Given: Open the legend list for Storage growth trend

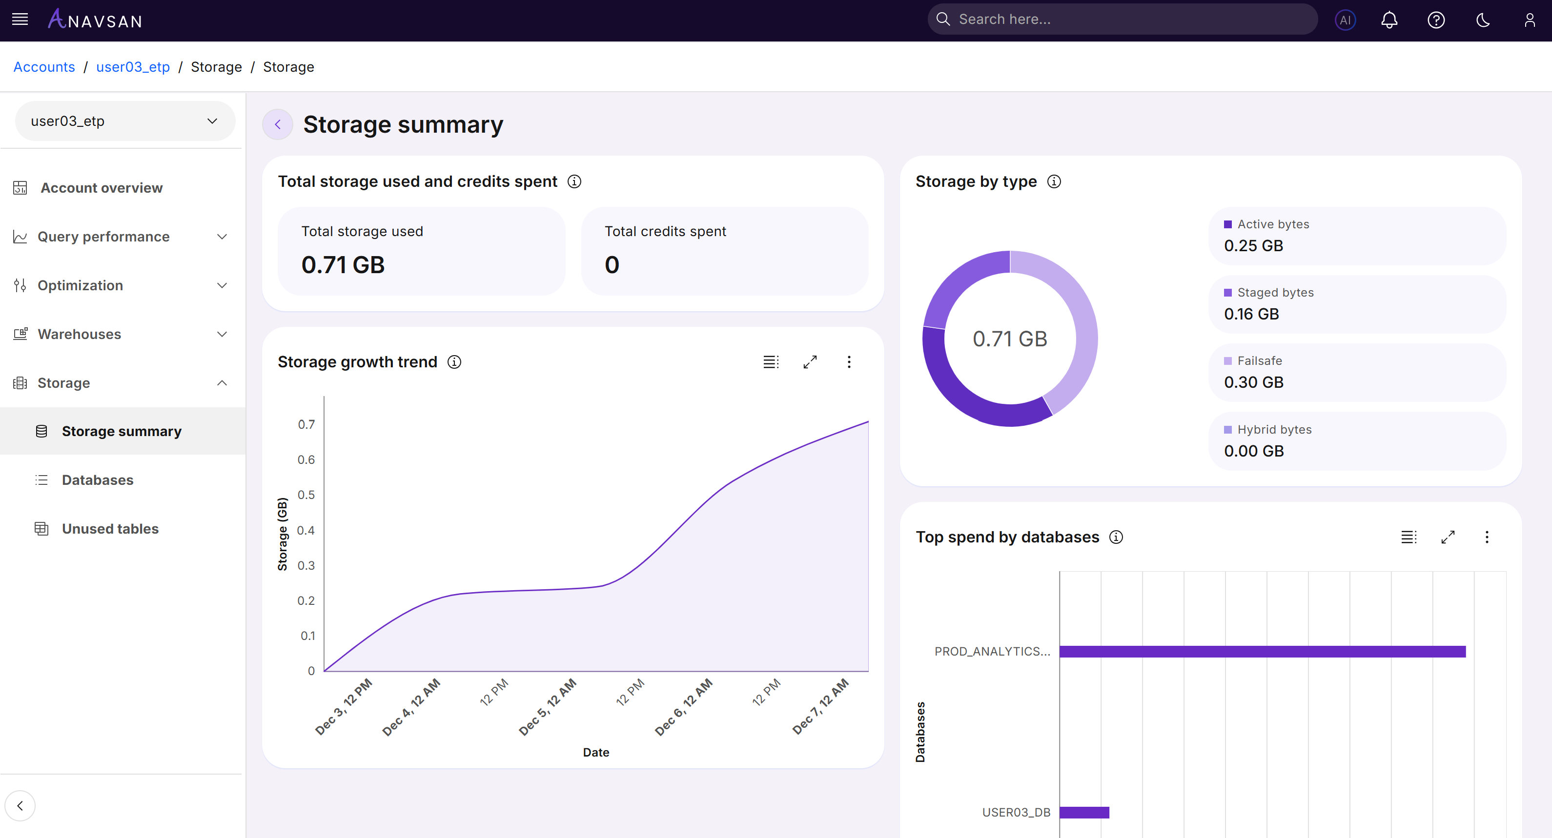Looking at the screenshot, I should click(771, 362).
